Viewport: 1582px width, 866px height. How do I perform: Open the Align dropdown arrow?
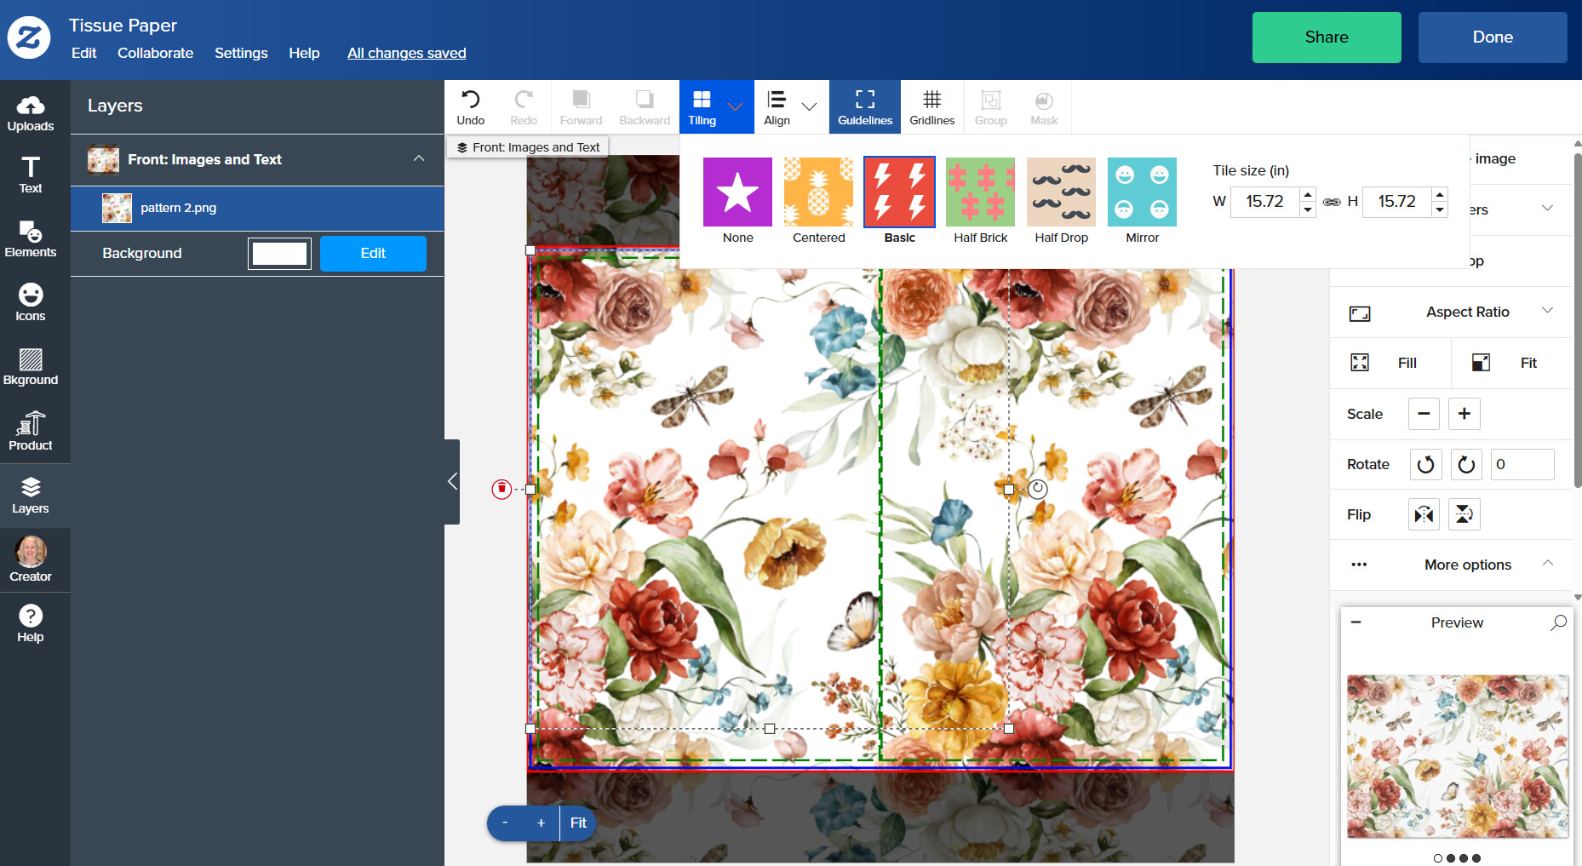(x=810, y=107)
